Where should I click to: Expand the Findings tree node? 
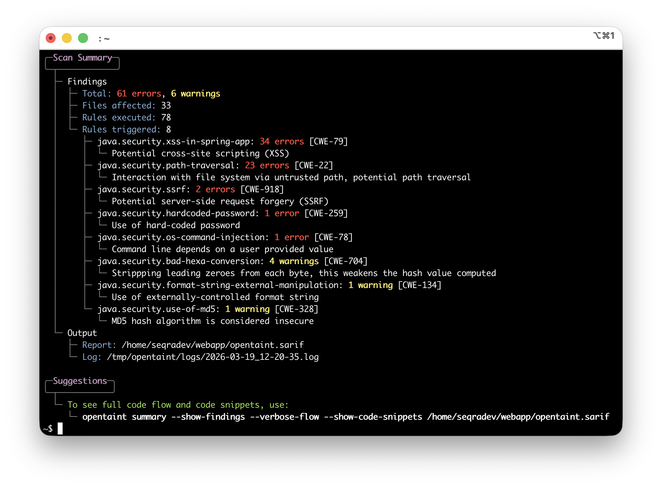click(87, 81)
